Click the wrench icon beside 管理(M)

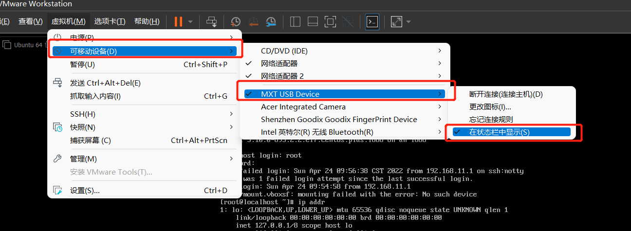57,159
